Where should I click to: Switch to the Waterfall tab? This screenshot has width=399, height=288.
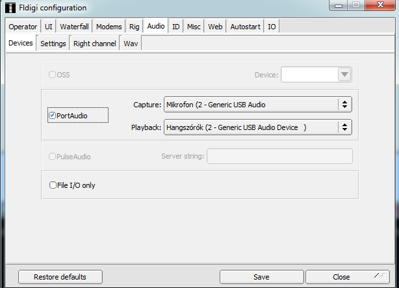pos(74,27)
